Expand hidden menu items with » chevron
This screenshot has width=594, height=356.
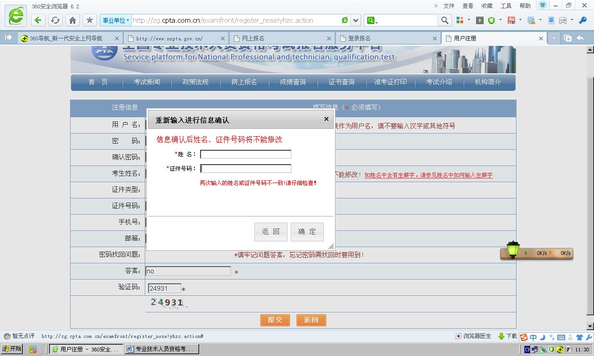point(436,6)
